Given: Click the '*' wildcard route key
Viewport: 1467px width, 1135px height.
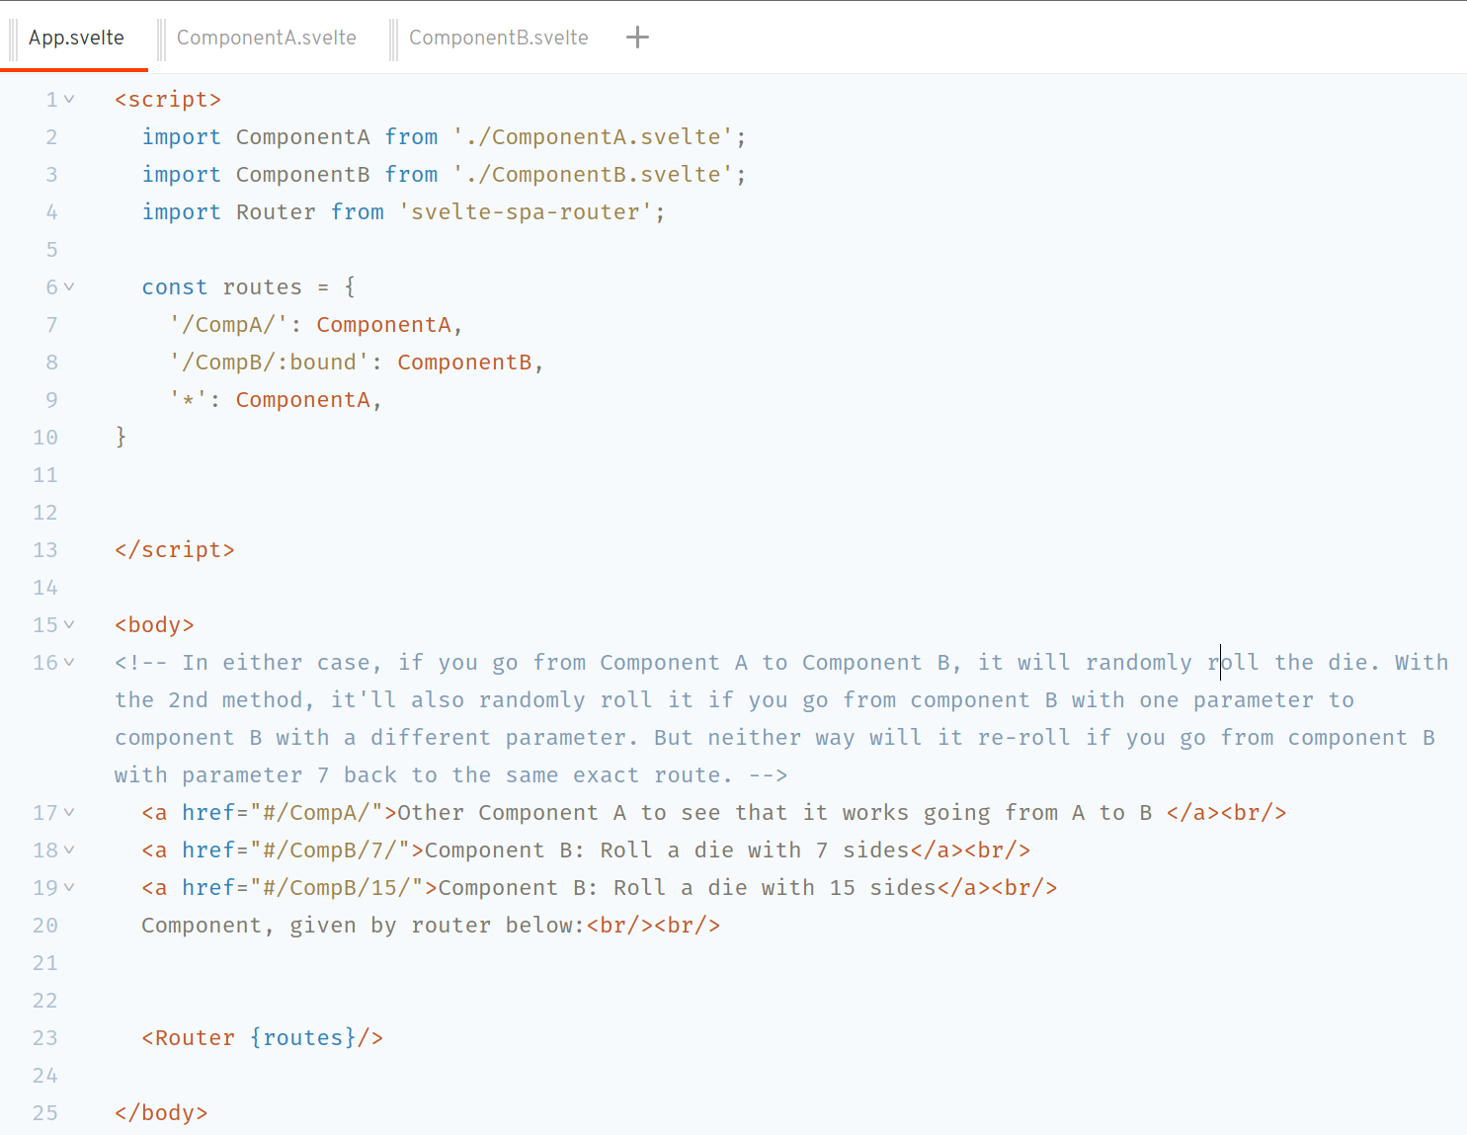Looking at the screenshot, I should tap(188, 399).
